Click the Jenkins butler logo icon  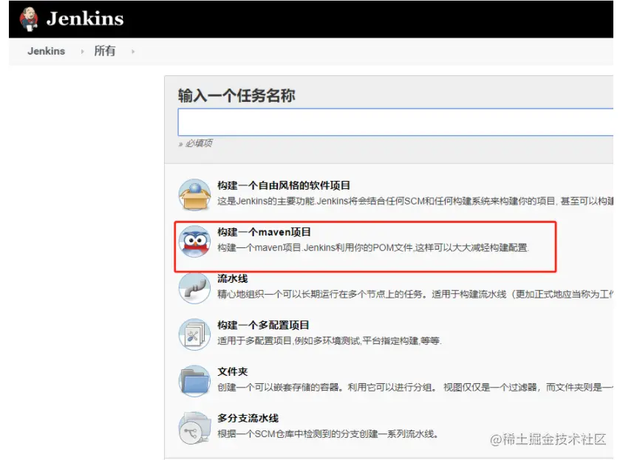pos(29,19)
